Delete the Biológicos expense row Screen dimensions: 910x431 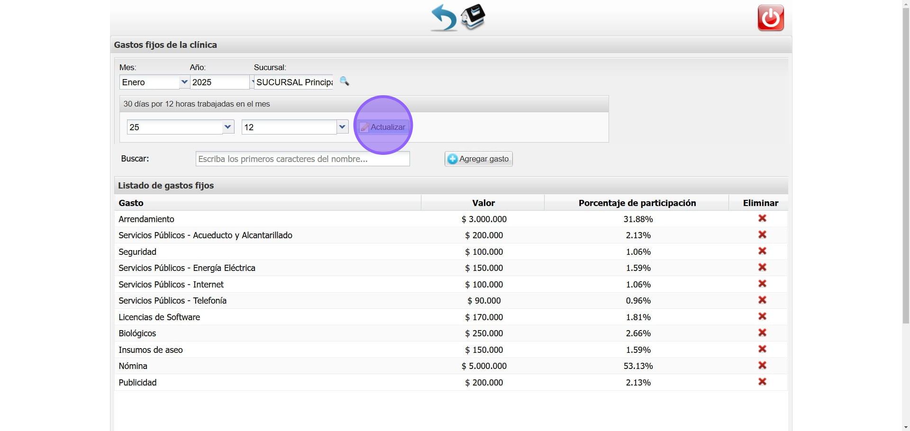coord(762,333)
